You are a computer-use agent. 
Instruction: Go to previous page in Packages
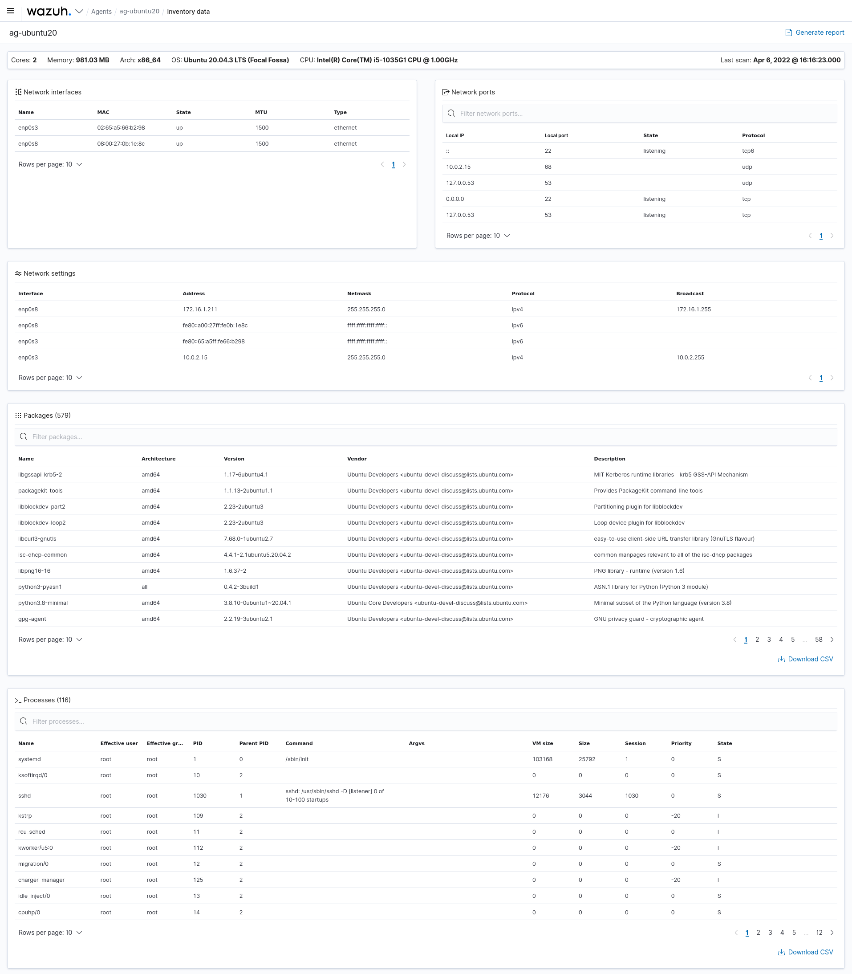(x=734, y=639)
